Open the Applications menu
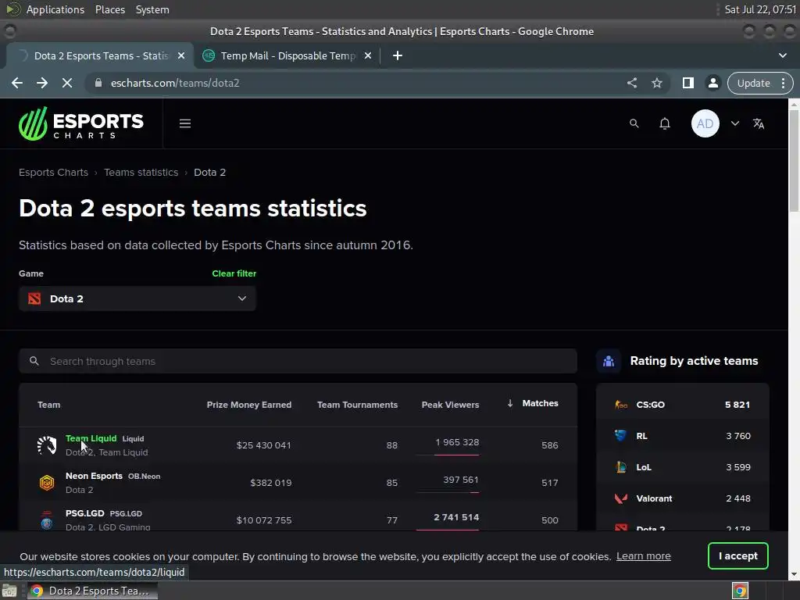 point(55,9)
